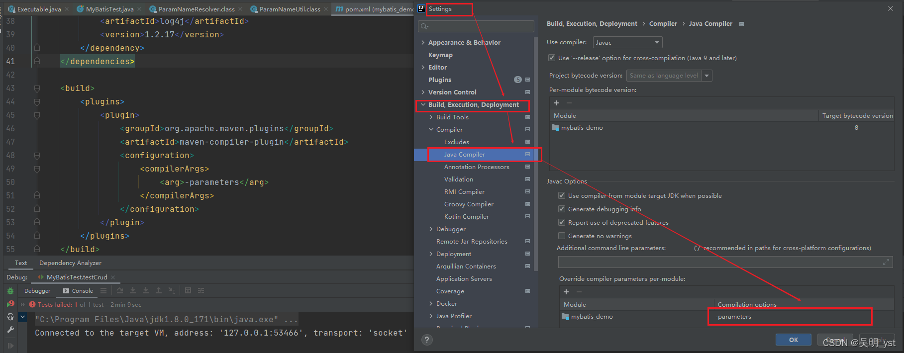Click the green Rerun debug bug icon

click(x=10, y=291)
